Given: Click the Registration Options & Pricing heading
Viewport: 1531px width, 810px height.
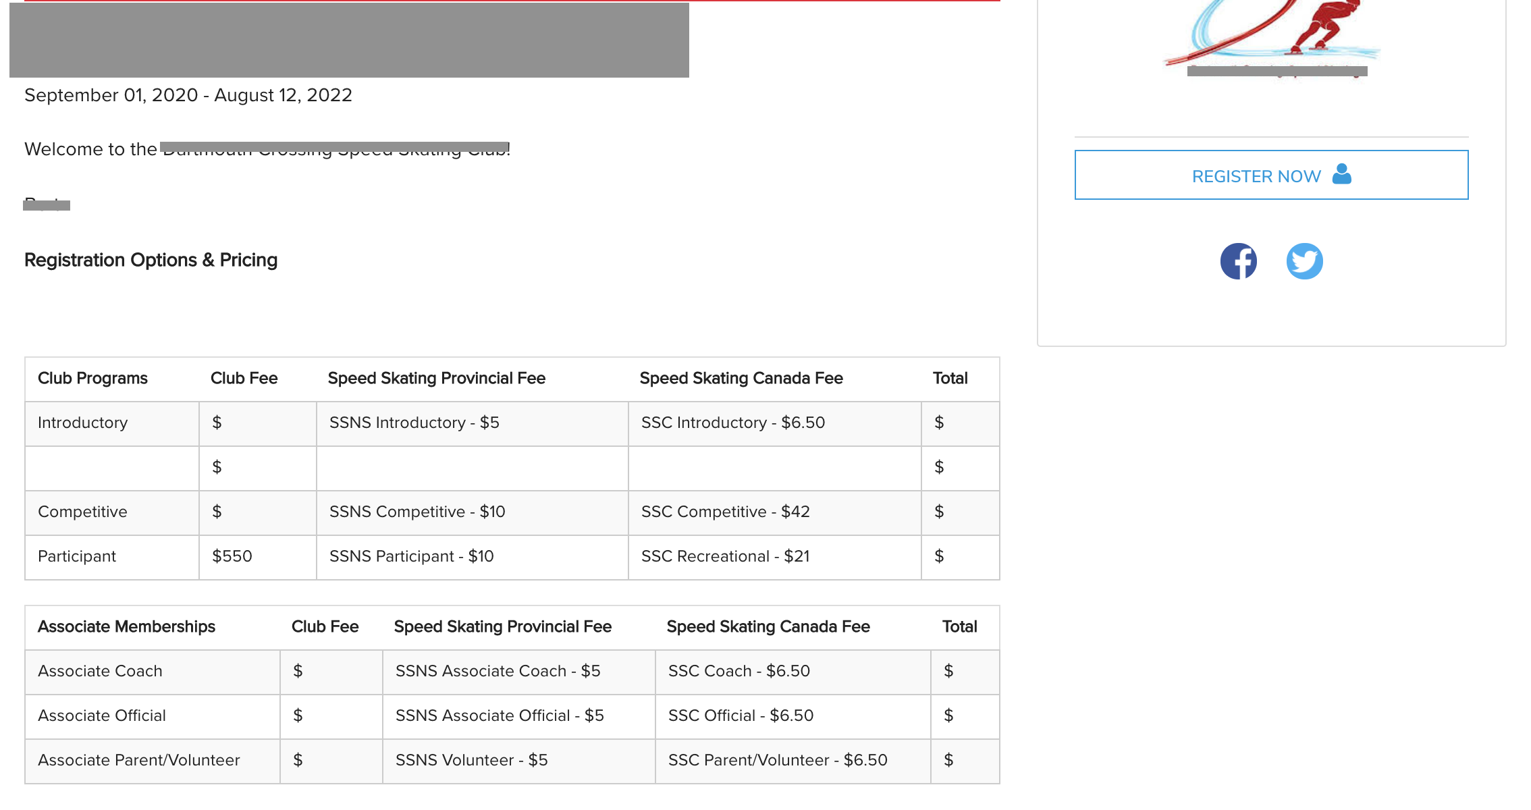Looking at the screenshot, I should click(151, 260).
